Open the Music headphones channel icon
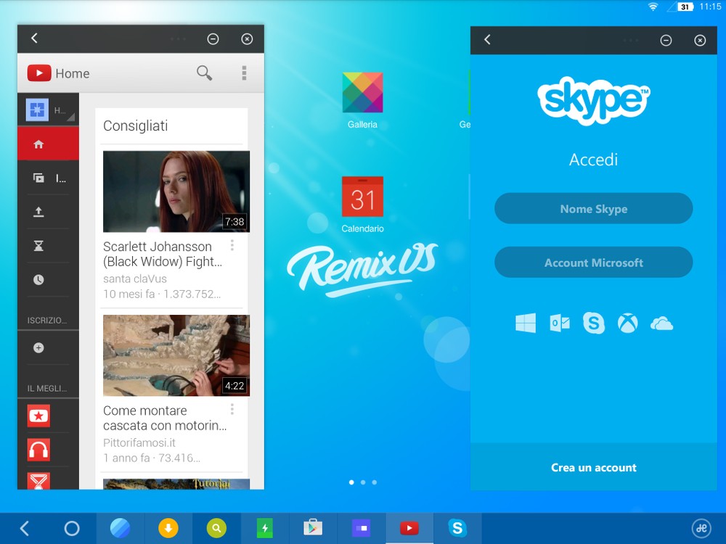Screen dimensions: 726x544 [x=38, y=450]
